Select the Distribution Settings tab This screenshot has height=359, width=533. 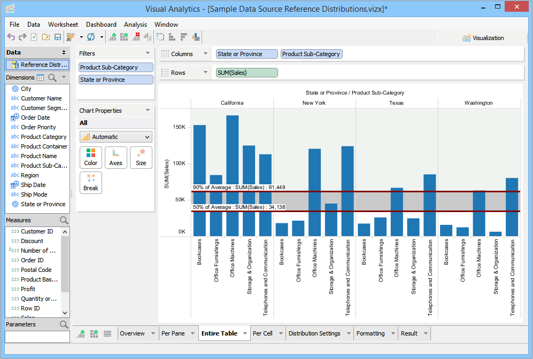pos(314,333)
